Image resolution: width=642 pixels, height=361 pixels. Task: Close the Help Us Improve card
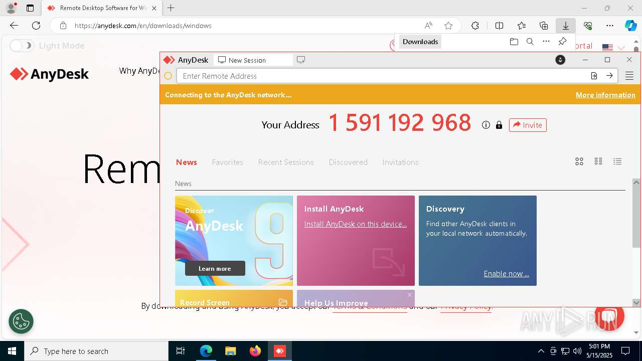point(410,295)
